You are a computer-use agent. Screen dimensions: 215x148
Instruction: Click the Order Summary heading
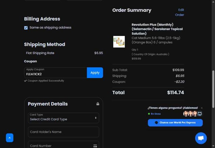pyautogui.click(x=132, y=10)
